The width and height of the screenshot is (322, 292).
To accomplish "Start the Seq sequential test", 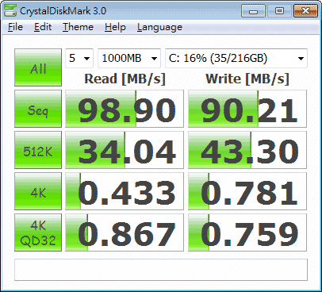I will (x=38, y=109).
